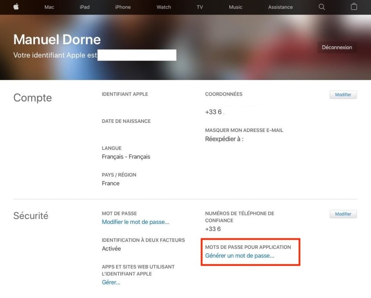This screenshot has height=298, width=371.
Task: Click APPS ET SITES WEB UTILISANT label
Action: coord(138,270)
